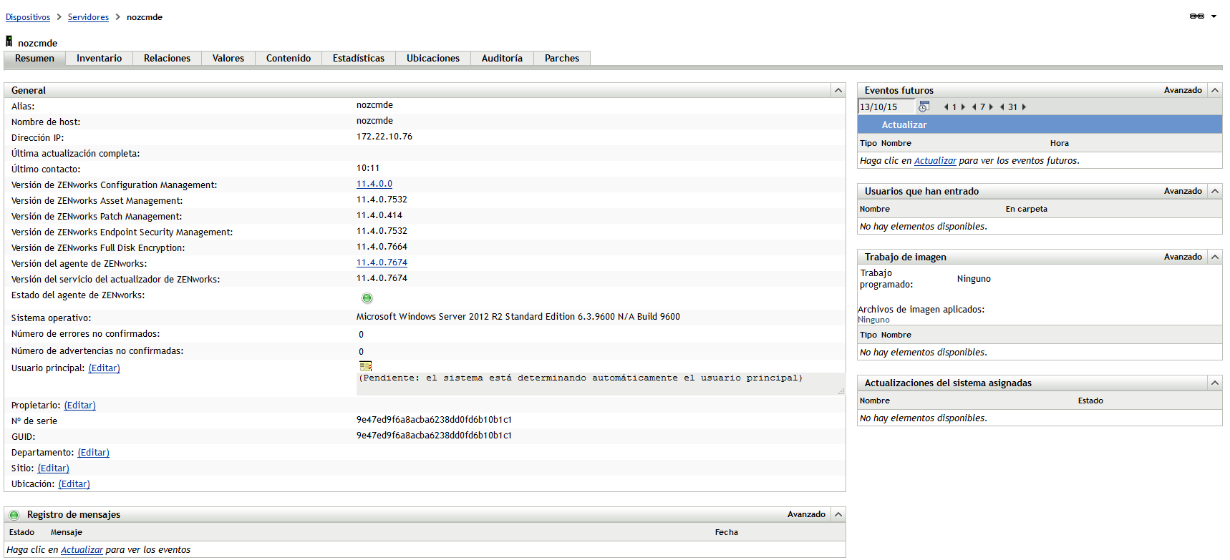The image size is (1230, 560).
Task: Open the dropdown arrow beside link icon
Action: tap(1214, 16)
